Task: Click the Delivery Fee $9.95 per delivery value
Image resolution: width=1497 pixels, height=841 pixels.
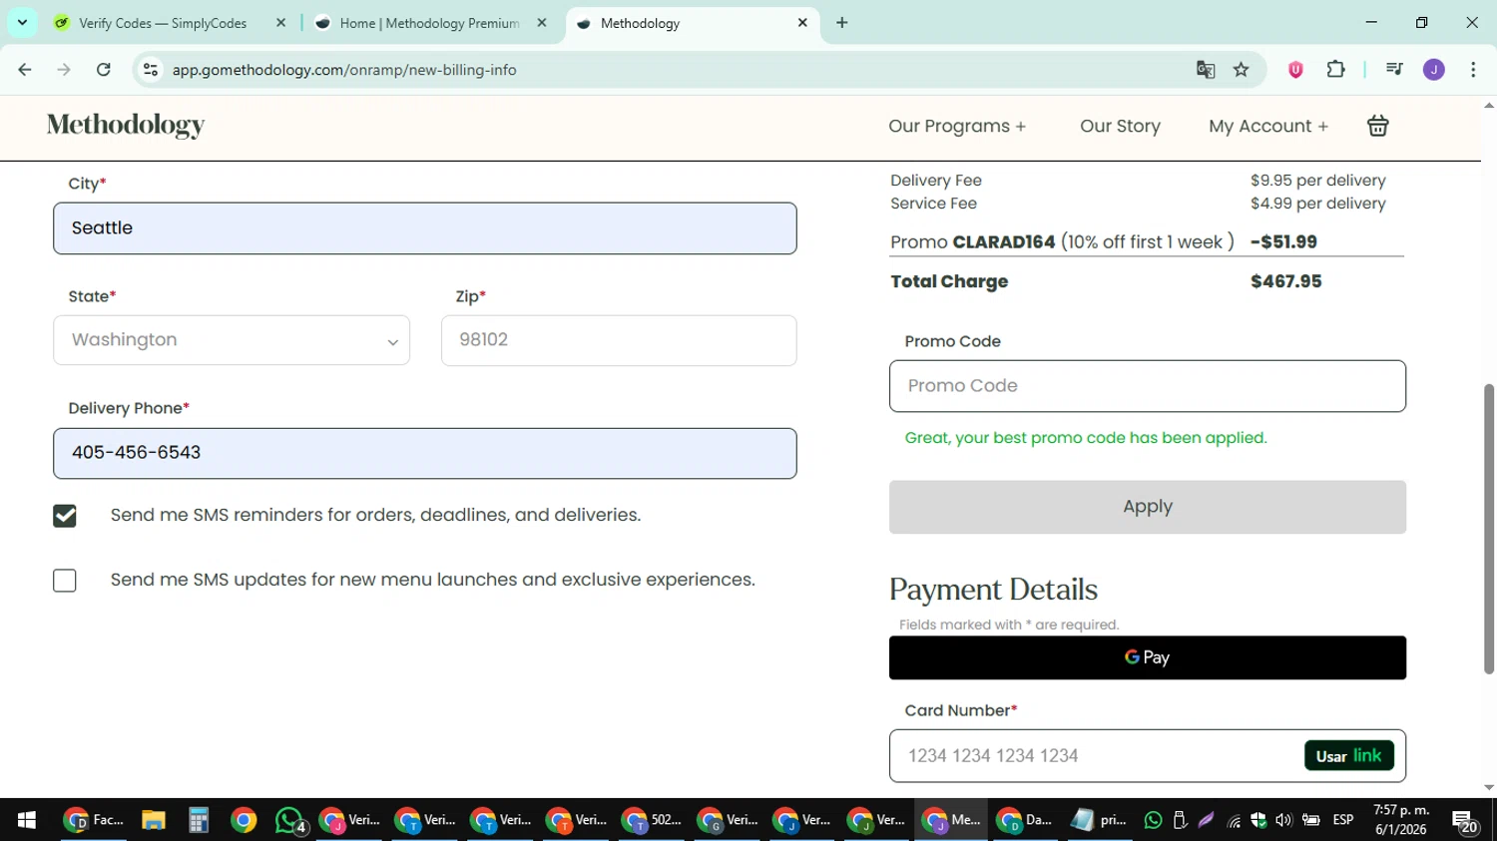Action: (1317, 181)
